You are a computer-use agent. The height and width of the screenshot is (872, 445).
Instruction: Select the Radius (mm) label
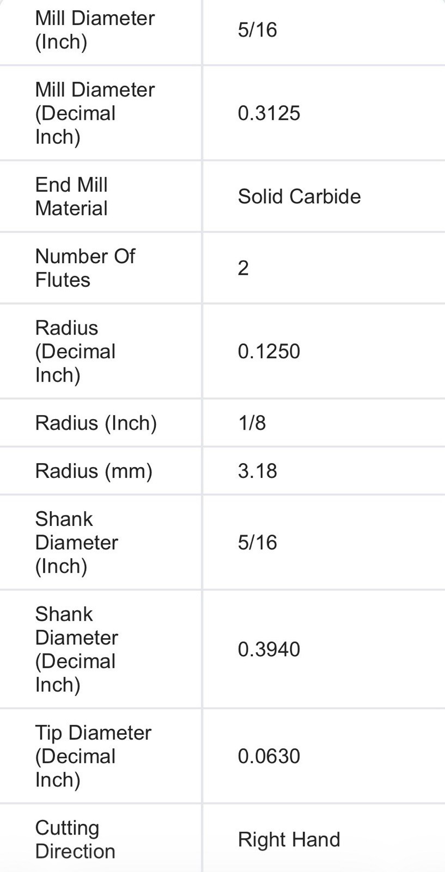point(94,471)
